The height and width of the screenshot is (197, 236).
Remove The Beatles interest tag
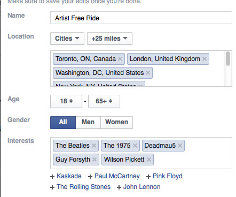tap(94, 146)
